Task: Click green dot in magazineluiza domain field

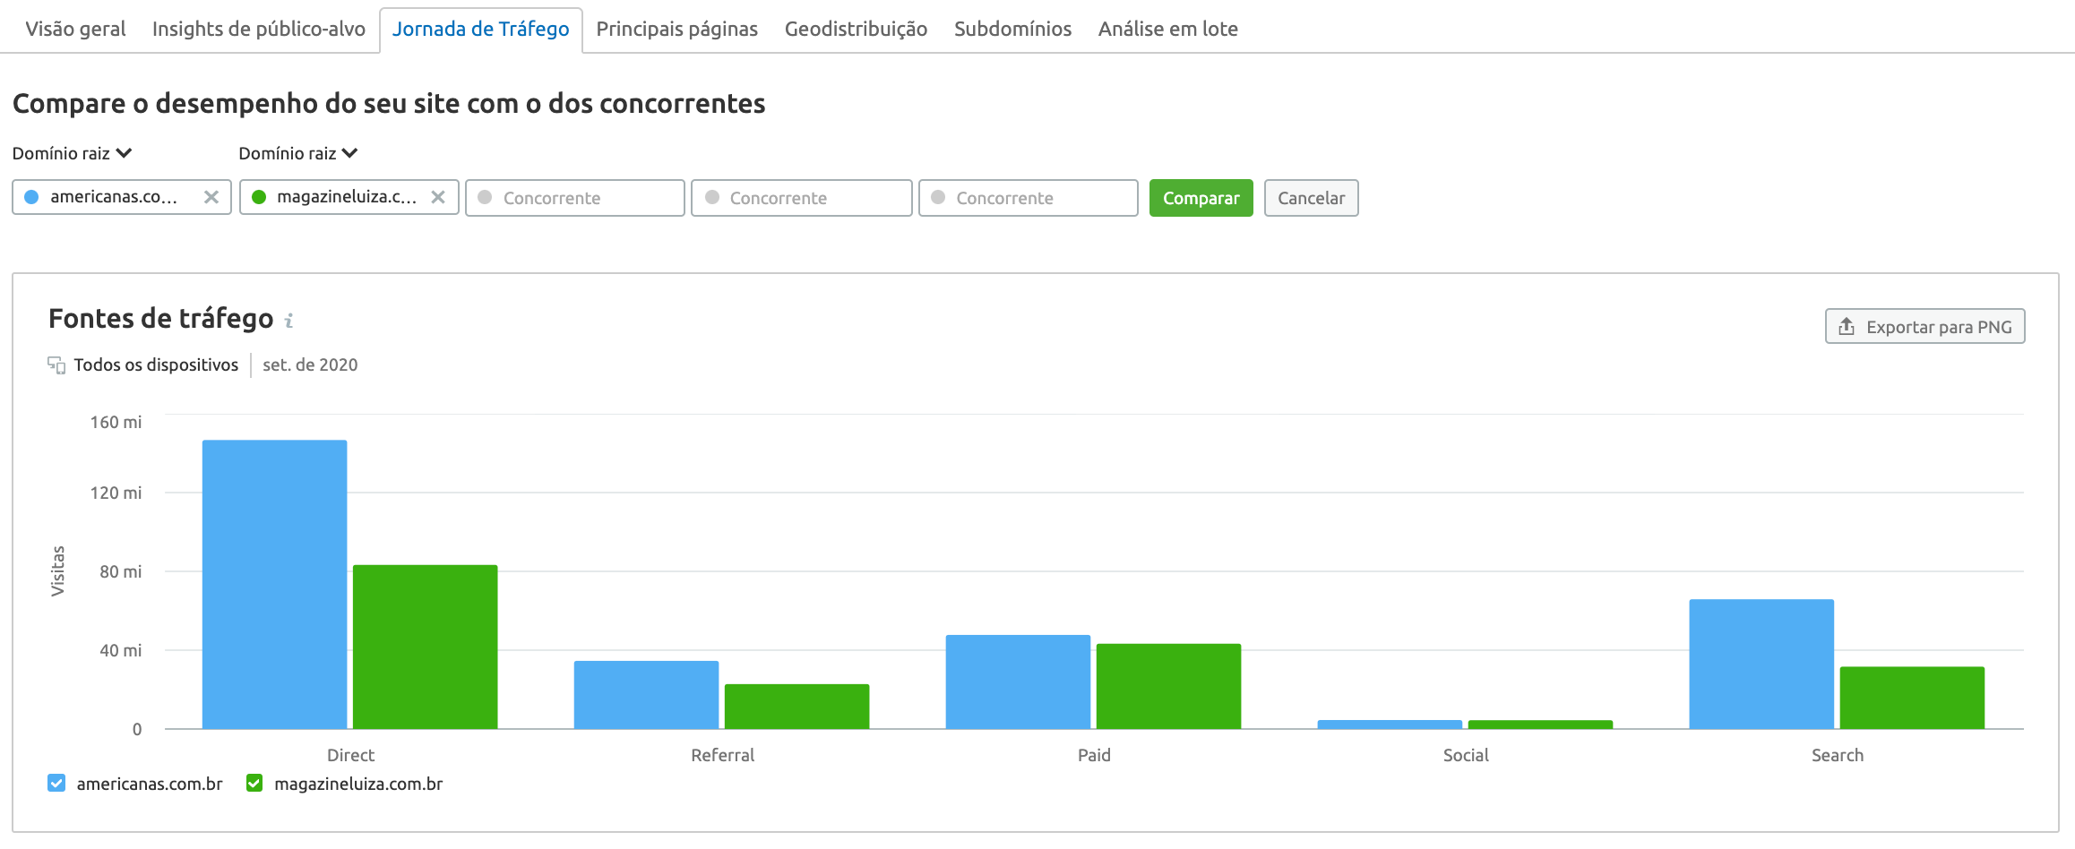Action: coord(259,197)
